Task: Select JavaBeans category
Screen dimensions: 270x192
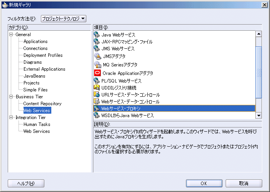Action: 34,76
